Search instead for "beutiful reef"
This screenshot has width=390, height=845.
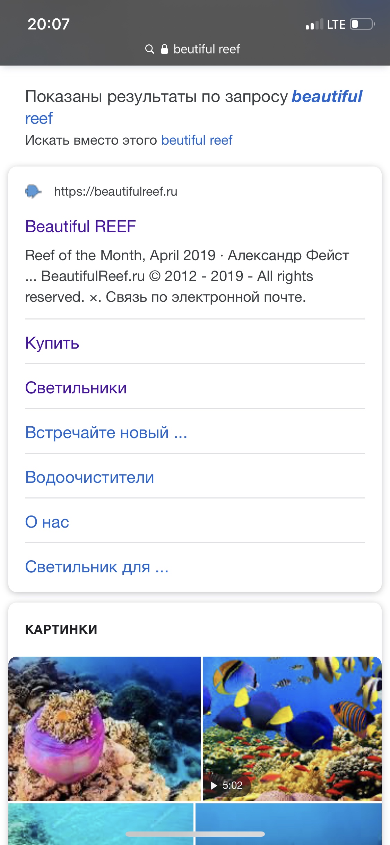click(x=197, y=140)
